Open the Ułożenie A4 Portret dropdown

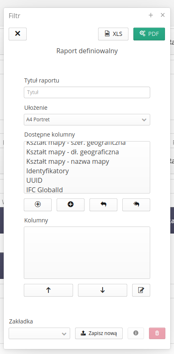coord(87,120)
